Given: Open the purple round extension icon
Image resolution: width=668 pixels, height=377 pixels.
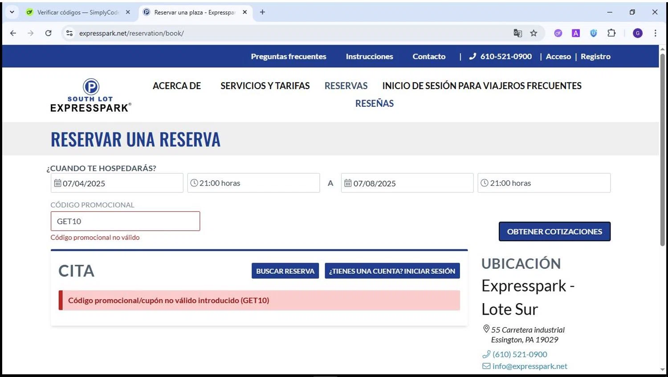Looking at the screenshot, I should 558,33.
